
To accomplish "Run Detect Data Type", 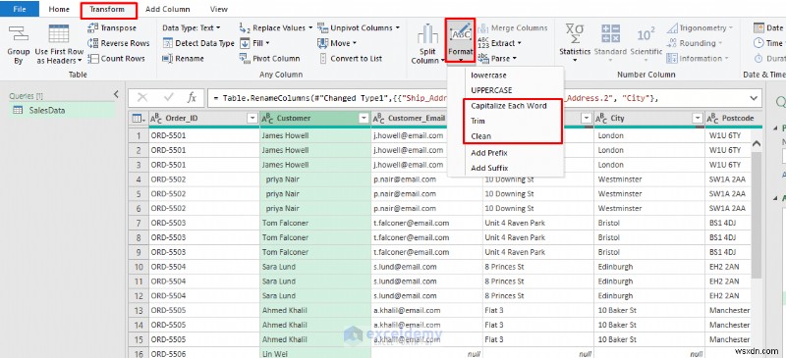I will (x=198, y=43).
